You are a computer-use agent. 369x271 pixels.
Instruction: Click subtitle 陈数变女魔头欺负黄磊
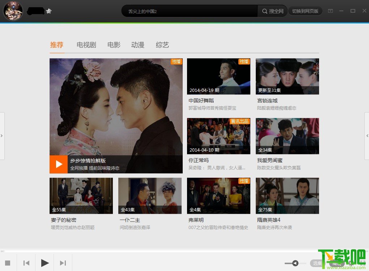[x=279, y=168]
